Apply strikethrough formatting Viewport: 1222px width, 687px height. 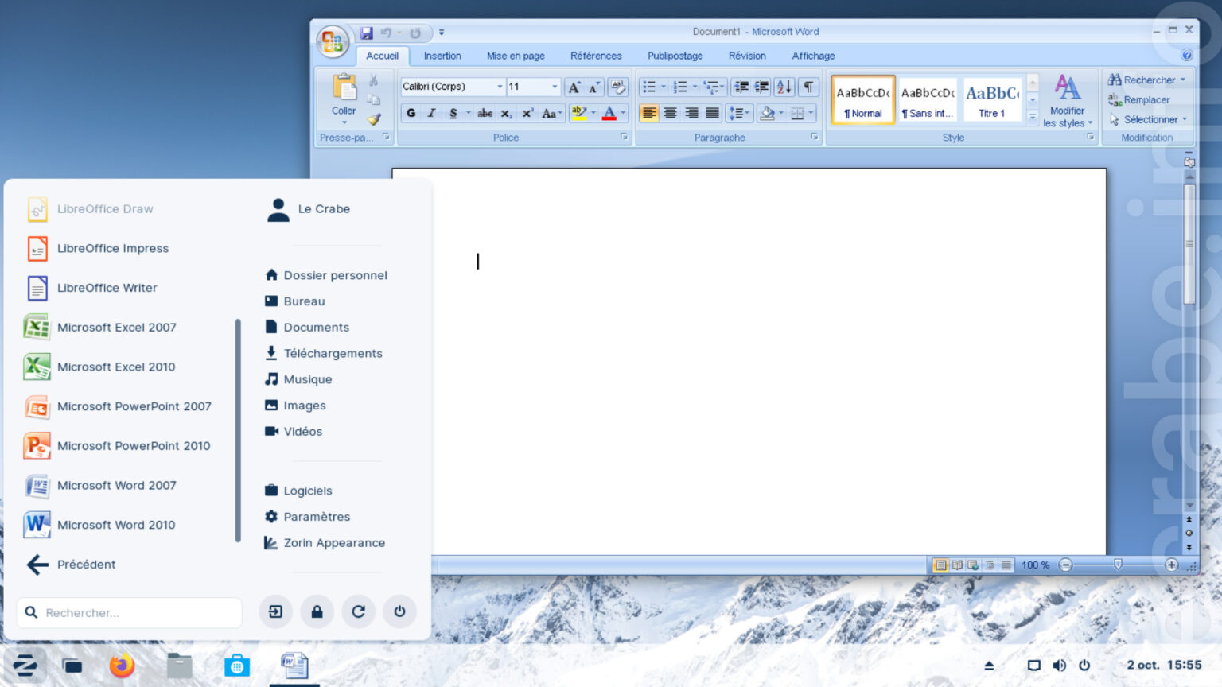click(x=485, y=113)
